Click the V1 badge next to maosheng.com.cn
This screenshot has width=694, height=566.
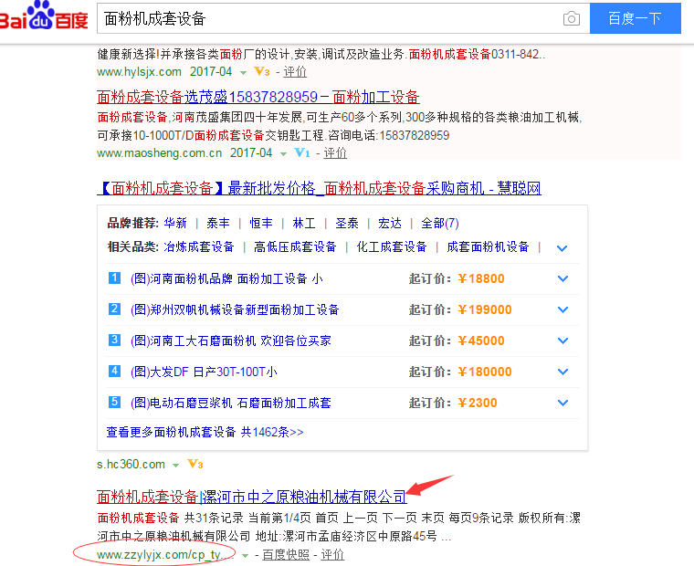coord(302,153)
